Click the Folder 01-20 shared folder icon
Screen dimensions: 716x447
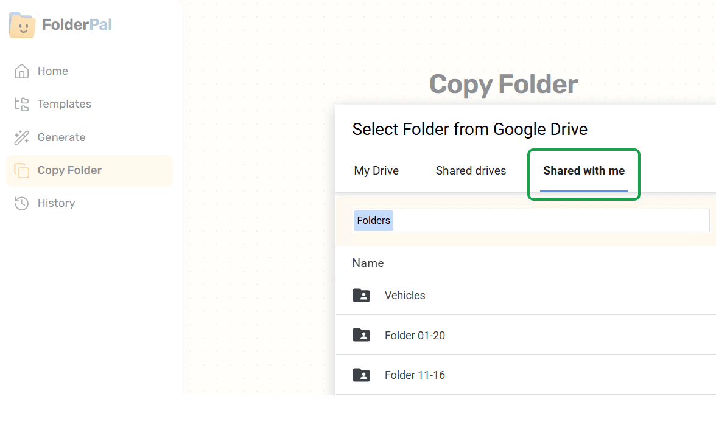(361, 334)
